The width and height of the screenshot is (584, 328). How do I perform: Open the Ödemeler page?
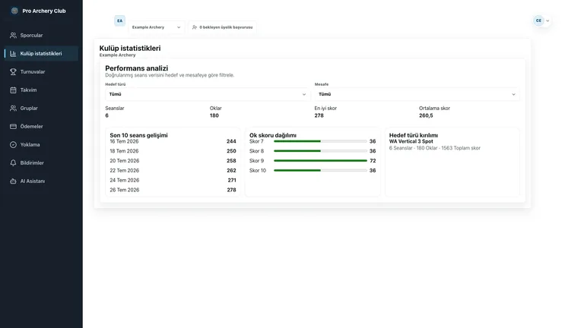(41, 127)
